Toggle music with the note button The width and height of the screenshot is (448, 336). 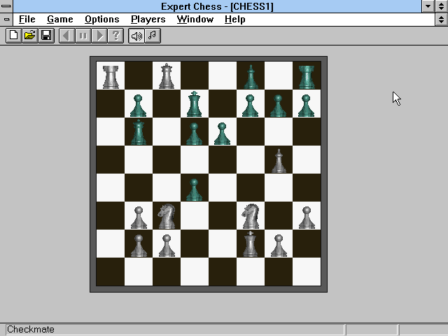coord(153,36)
